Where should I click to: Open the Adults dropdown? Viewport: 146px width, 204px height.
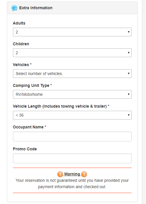[x=72, y=32]
